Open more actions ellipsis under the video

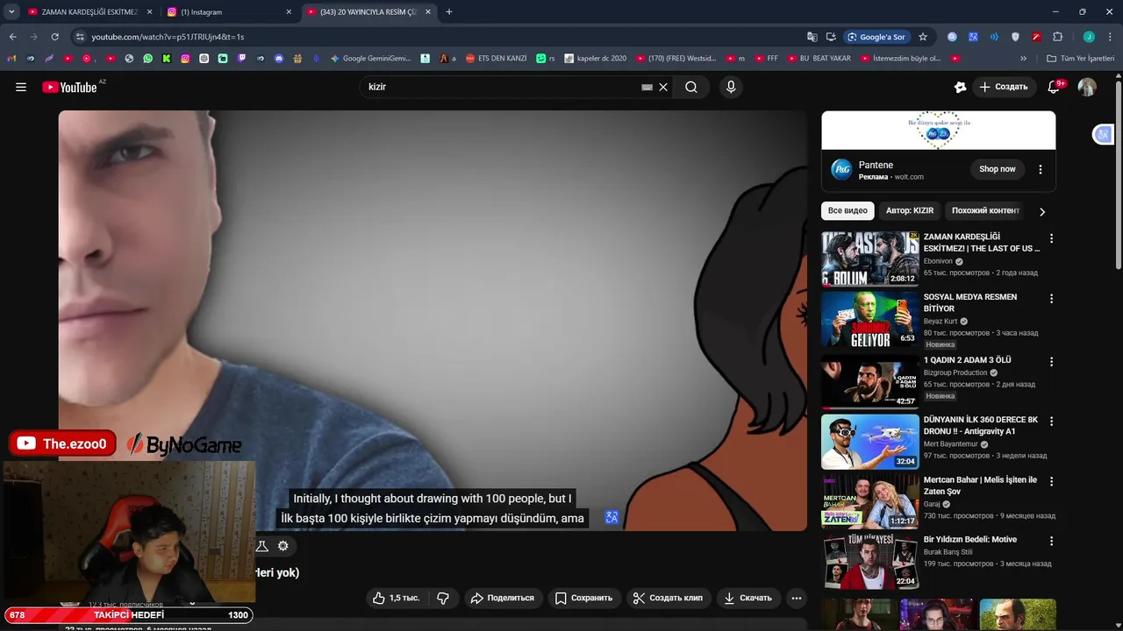pyautogui.click(x=797, y=598)
